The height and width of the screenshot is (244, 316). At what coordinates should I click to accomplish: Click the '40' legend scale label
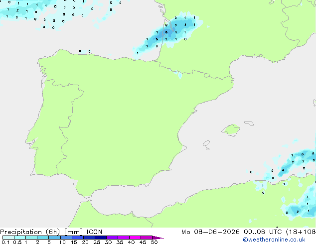131,242
